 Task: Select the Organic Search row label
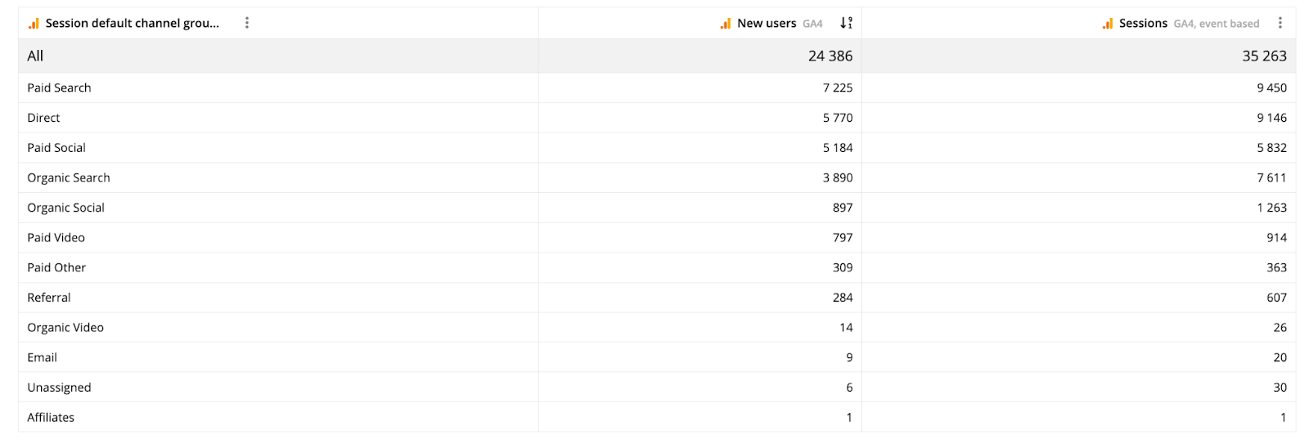point(69,177)
